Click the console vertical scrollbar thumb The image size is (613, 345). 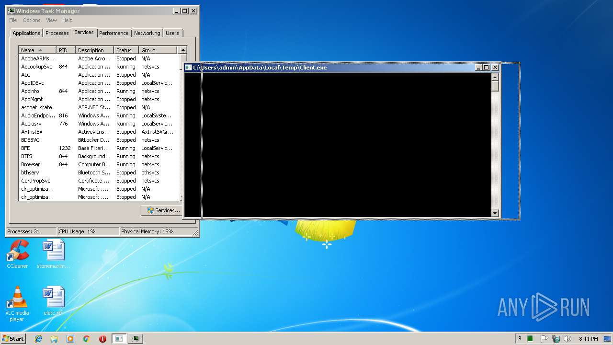point(495,86)
